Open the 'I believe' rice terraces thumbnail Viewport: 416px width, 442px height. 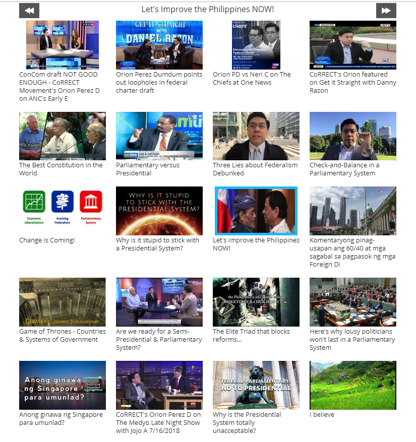[352, 385]
